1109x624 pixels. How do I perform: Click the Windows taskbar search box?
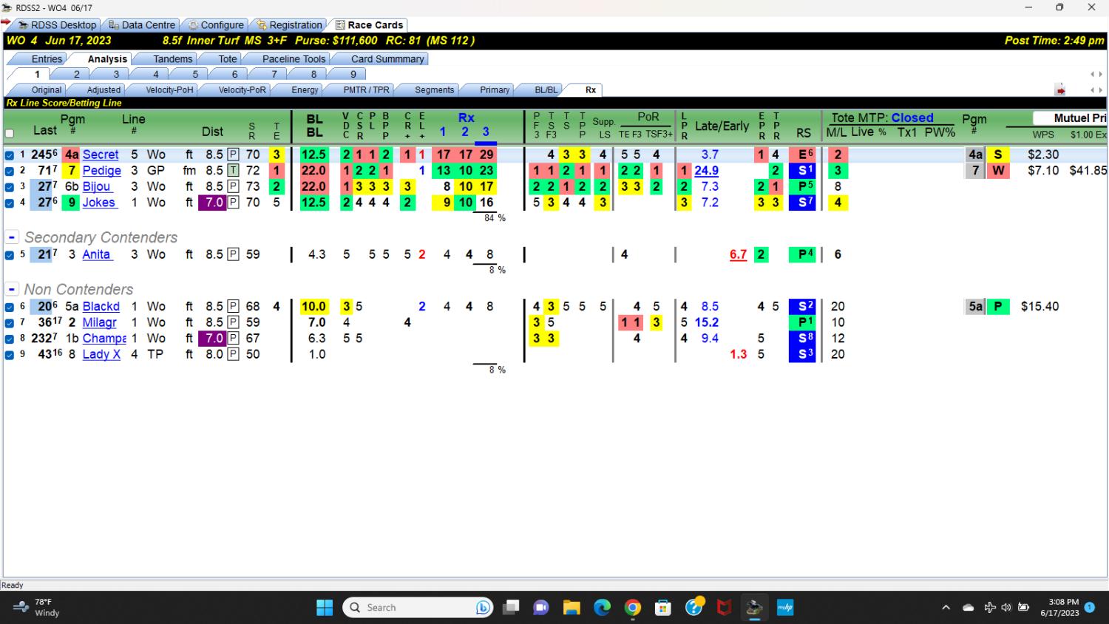click(418, 608)
